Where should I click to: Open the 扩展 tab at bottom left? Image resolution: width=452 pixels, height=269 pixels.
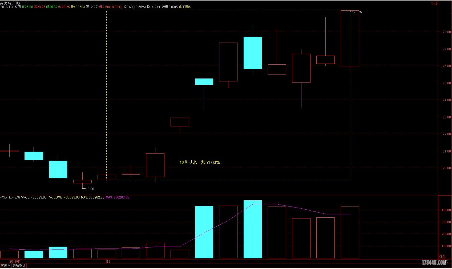(6, 266)
